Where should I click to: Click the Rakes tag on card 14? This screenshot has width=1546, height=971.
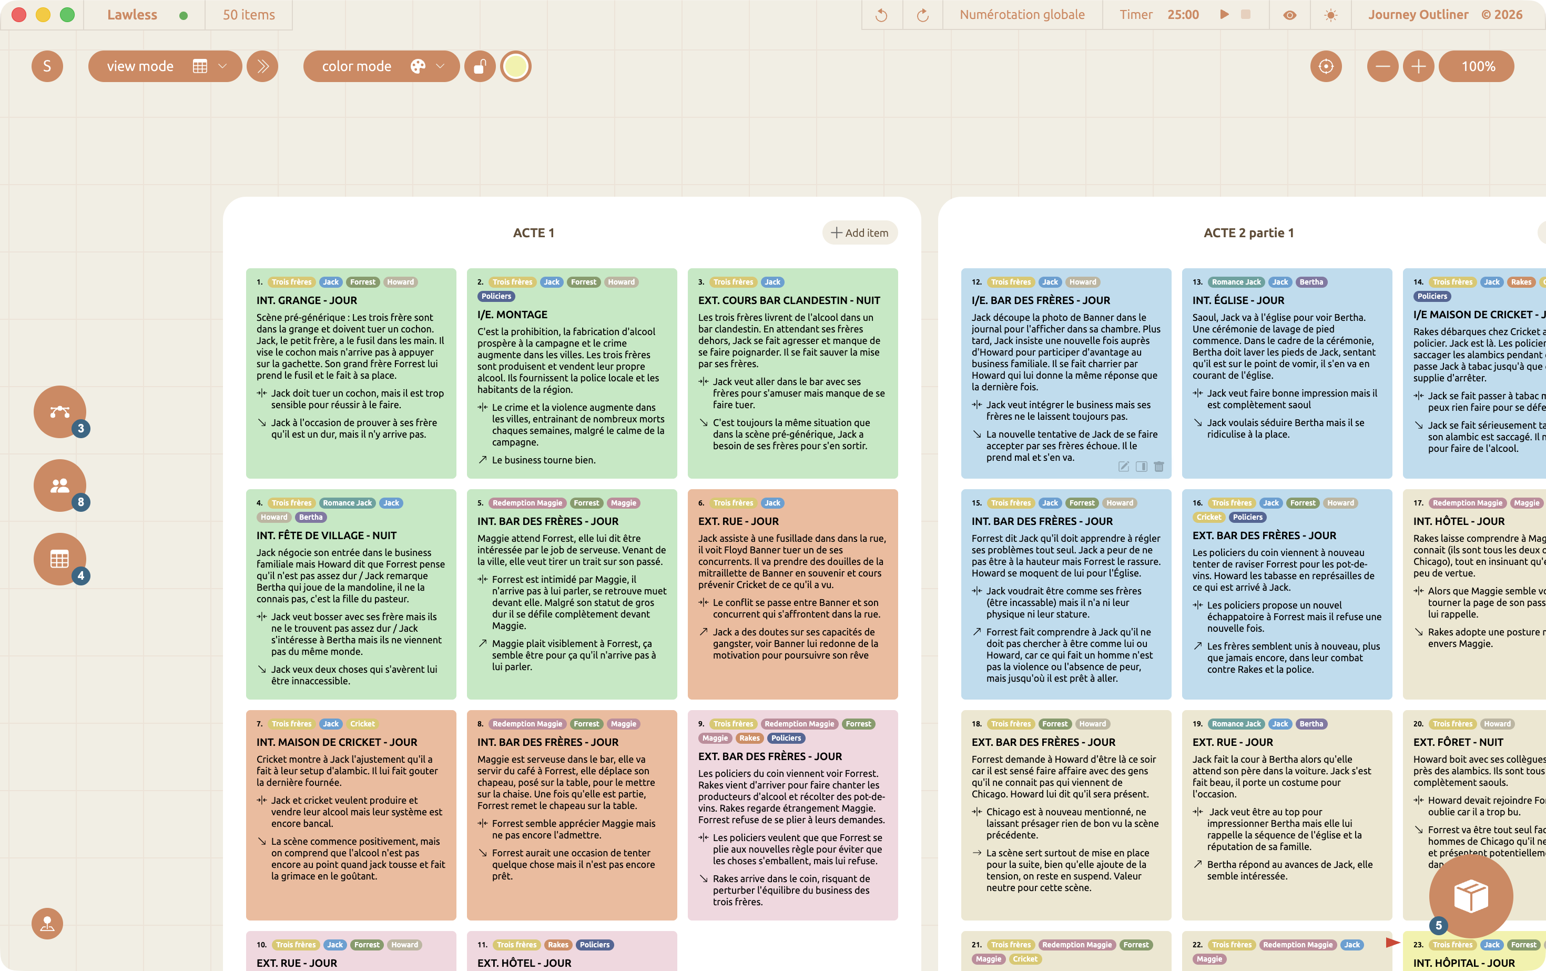(x=1521, y=282)
